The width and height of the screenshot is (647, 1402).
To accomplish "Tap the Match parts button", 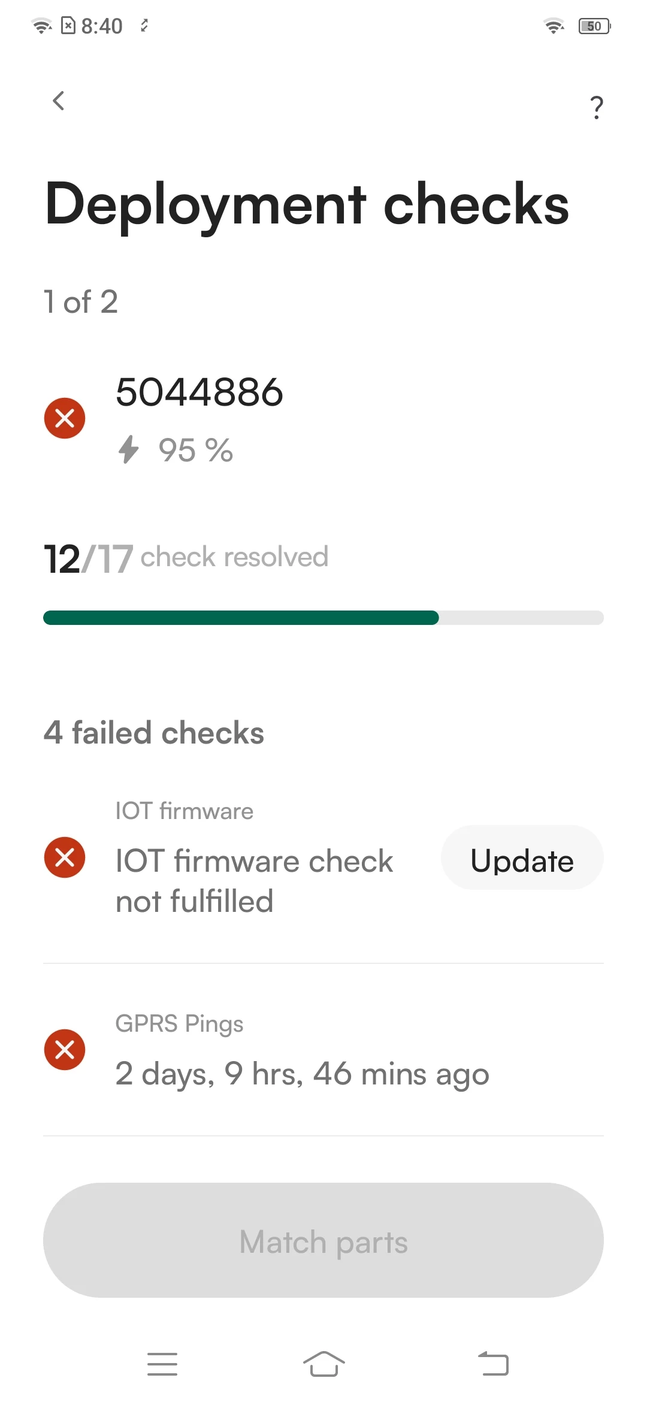I will (x=323, y=1240).
